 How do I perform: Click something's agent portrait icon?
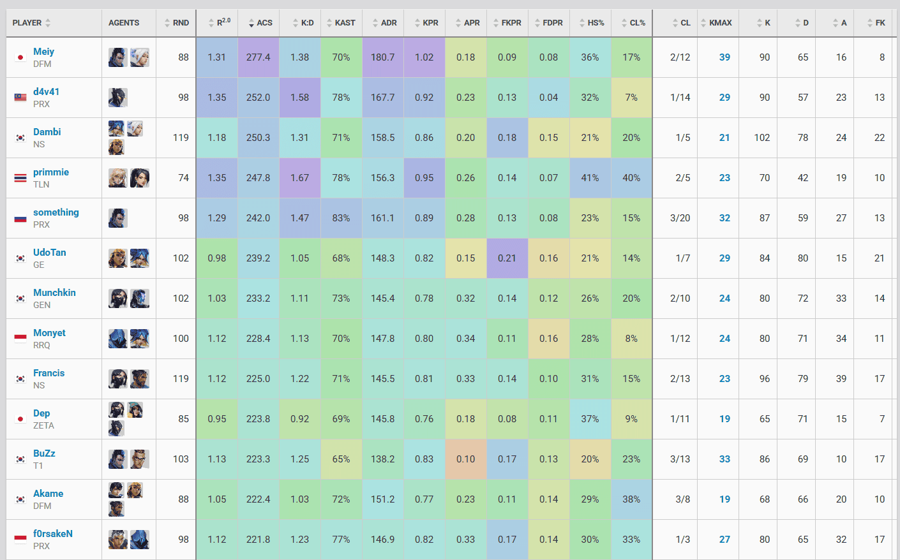tap(117, 218)
